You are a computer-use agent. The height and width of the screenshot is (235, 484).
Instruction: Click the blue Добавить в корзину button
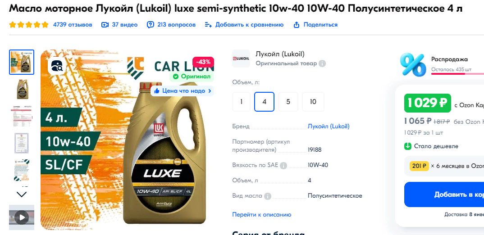click(x=444, y=194)
